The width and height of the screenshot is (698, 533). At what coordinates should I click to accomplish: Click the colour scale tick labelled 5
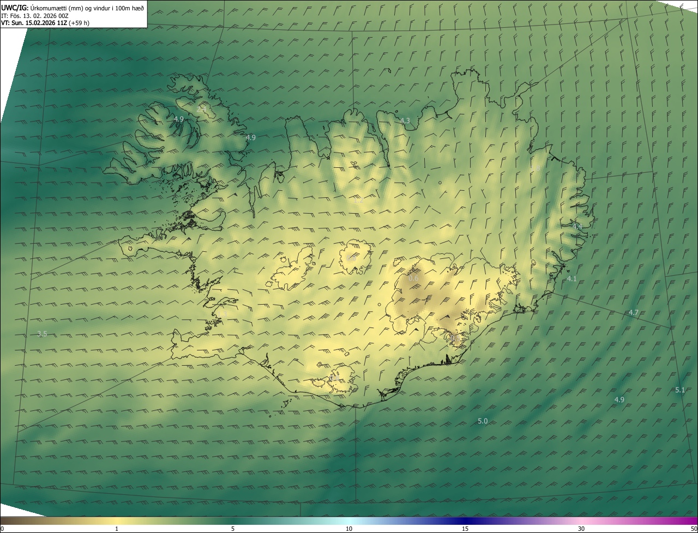[x=233, y=529]
